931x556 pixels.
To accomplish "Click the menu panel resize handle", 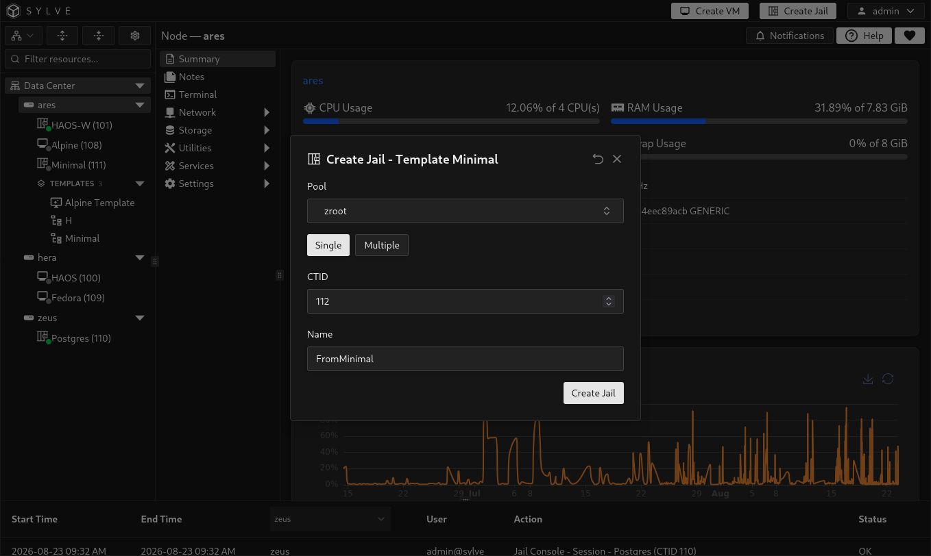I will pos(280,275).
